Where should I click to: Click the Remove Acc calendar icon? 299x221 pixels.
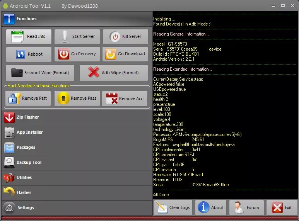pos(112,98)
